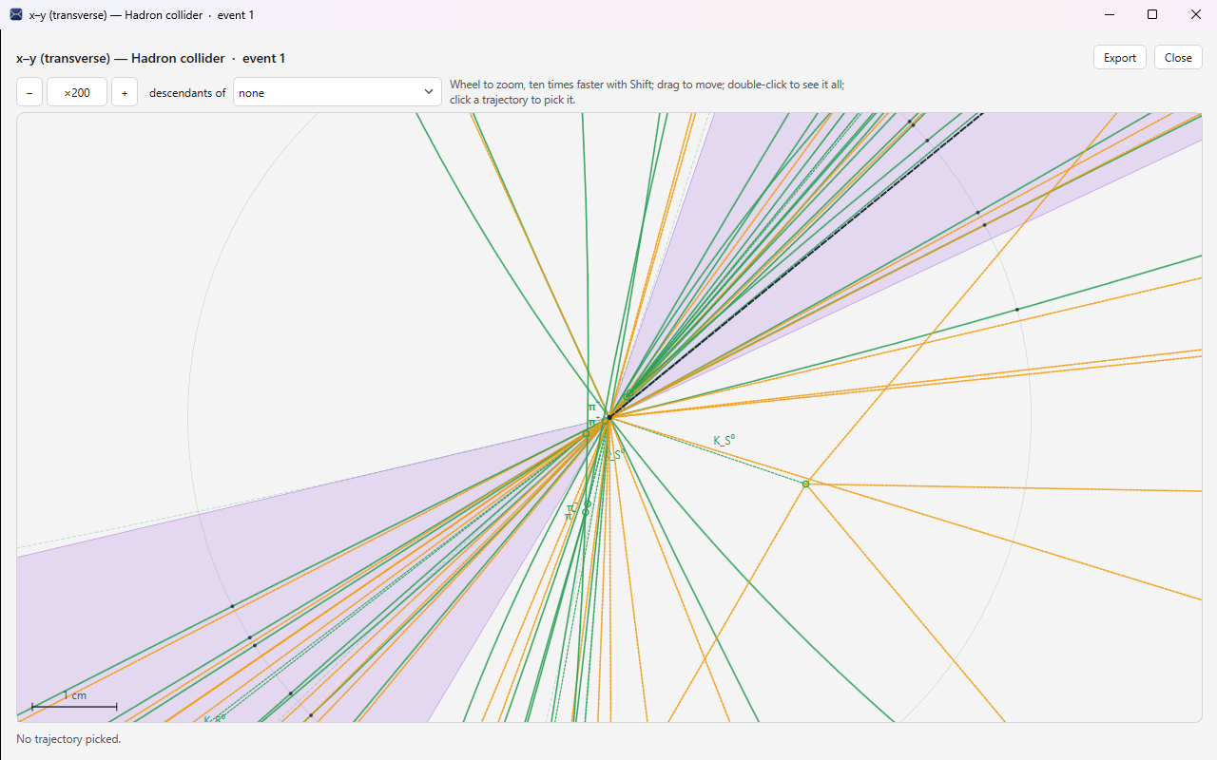Open the "descendants of" dropdown showing none
The width and height of the screenshot is (1217, 760).
[338, 92]
